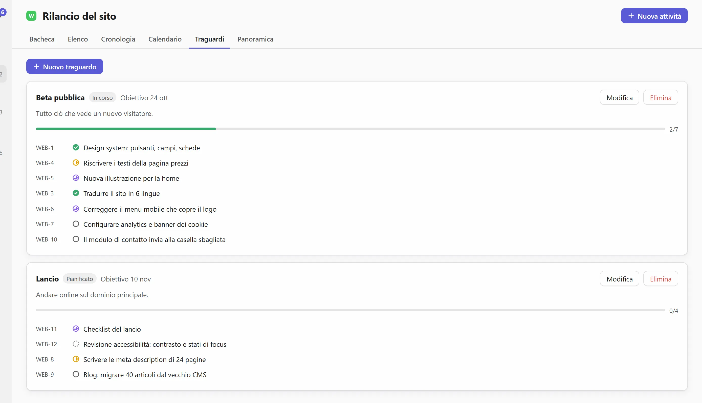Open task Correggere il menu mobile
The height and width of the screenshot is (403, 702).
tap(150, 210)
